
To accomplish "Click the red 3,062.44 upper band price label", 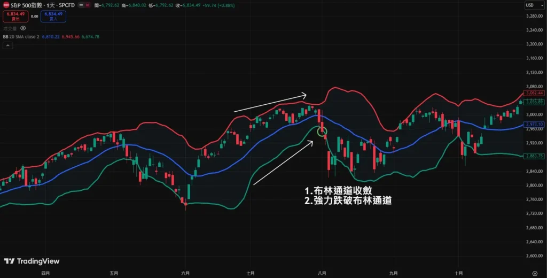I will click(x=534, y=93).
